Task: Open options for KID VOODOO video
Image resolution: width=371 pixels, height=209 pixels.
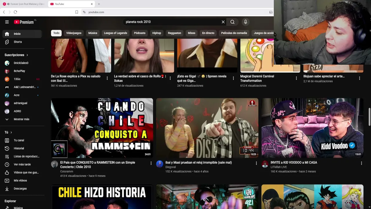Action: [x=361, y=163]
